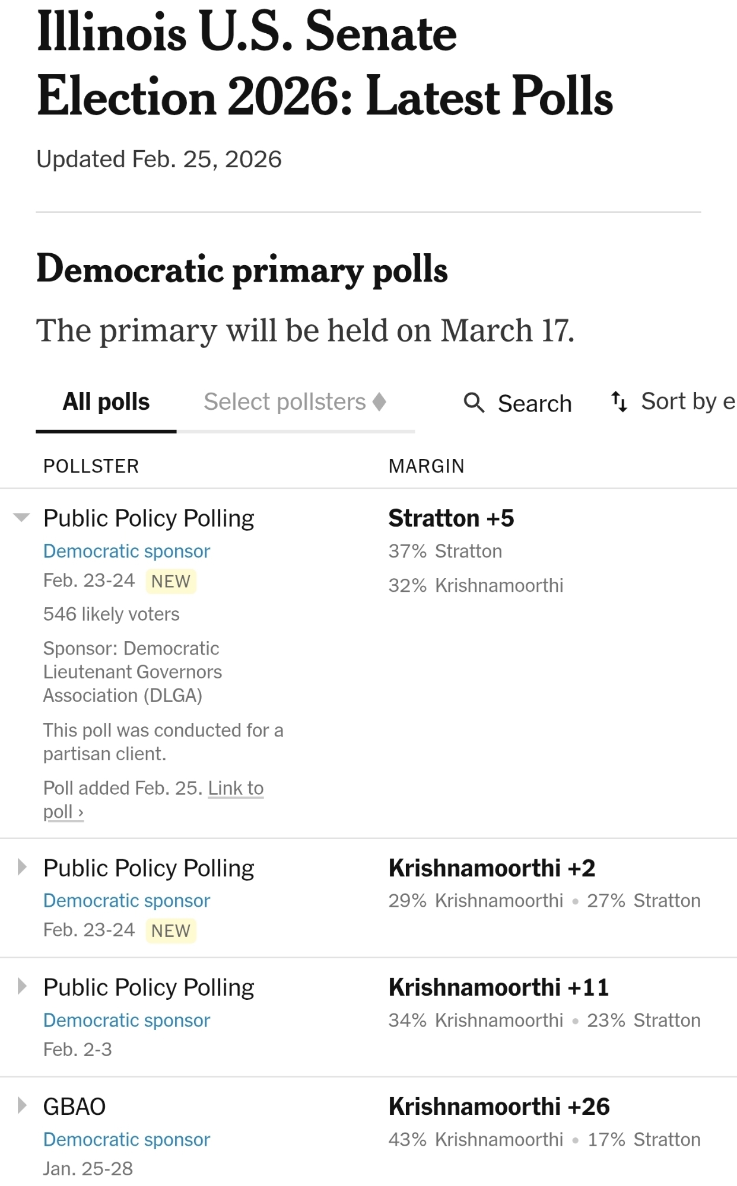Click Democratic sponsor in the Krishnamoorthi +2 poll
Image resolution: width=737 pixels, height=1186 pixels.
coord(126,900)
